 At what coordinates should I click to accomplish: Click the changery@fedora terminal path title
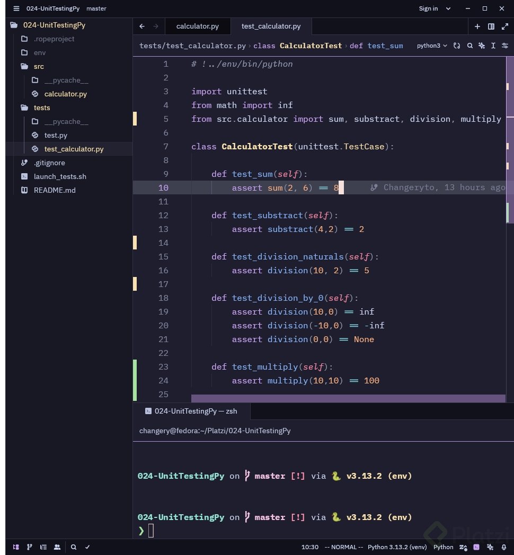click(x=215, y=431)
